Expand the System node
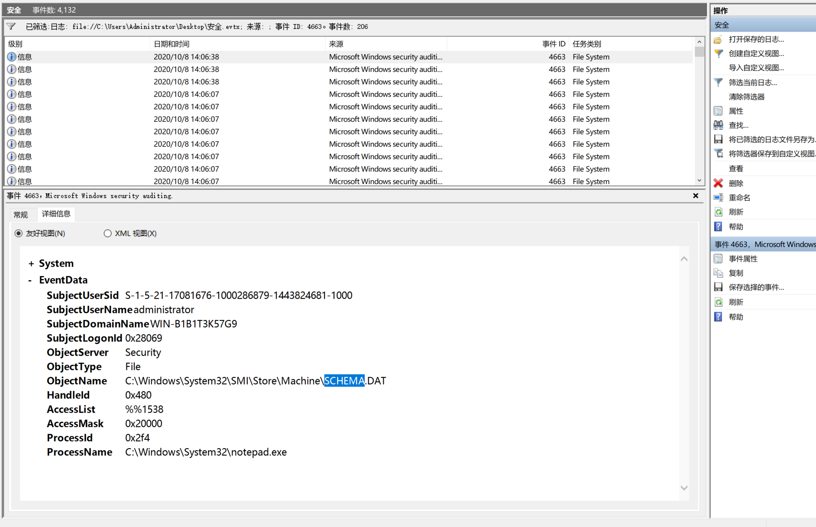 click(x=31, y=264)
